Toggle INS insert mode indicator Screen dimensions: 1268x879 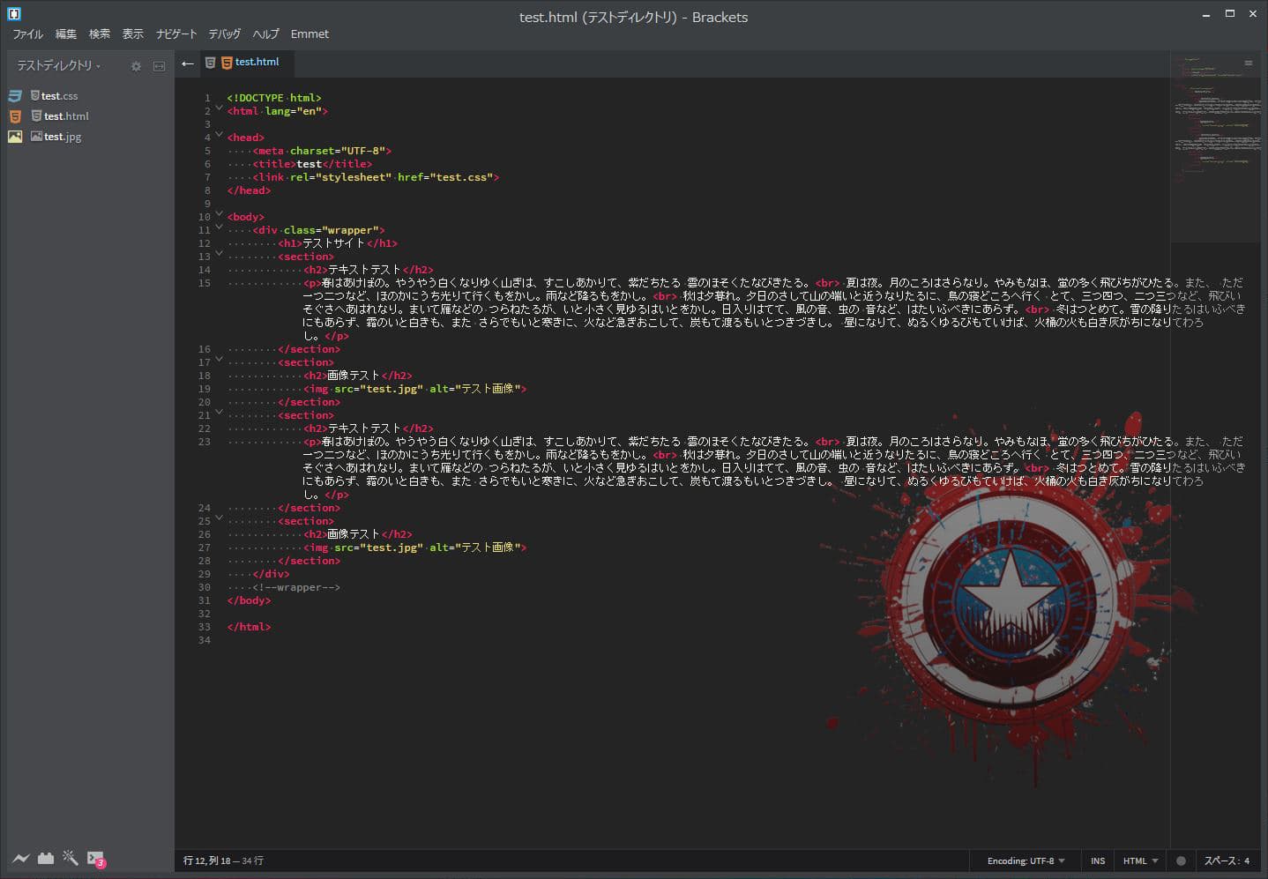click(x=1098, y=860)
